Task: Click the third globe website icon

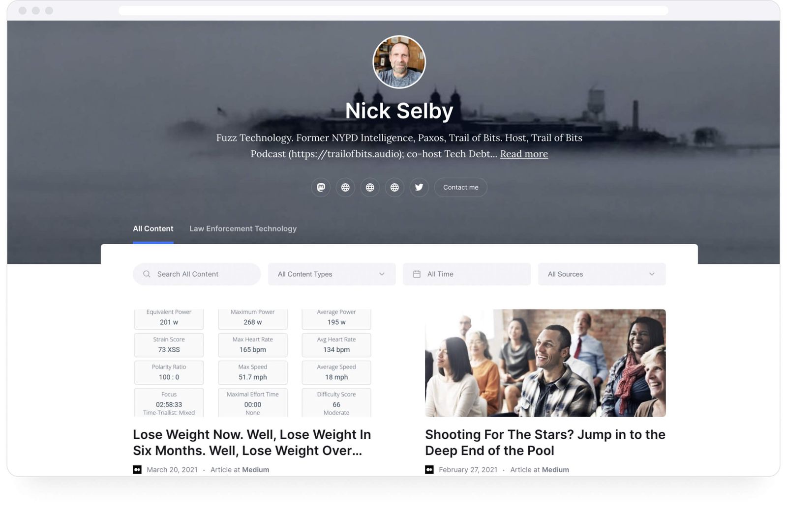Action: pos(394,187)
